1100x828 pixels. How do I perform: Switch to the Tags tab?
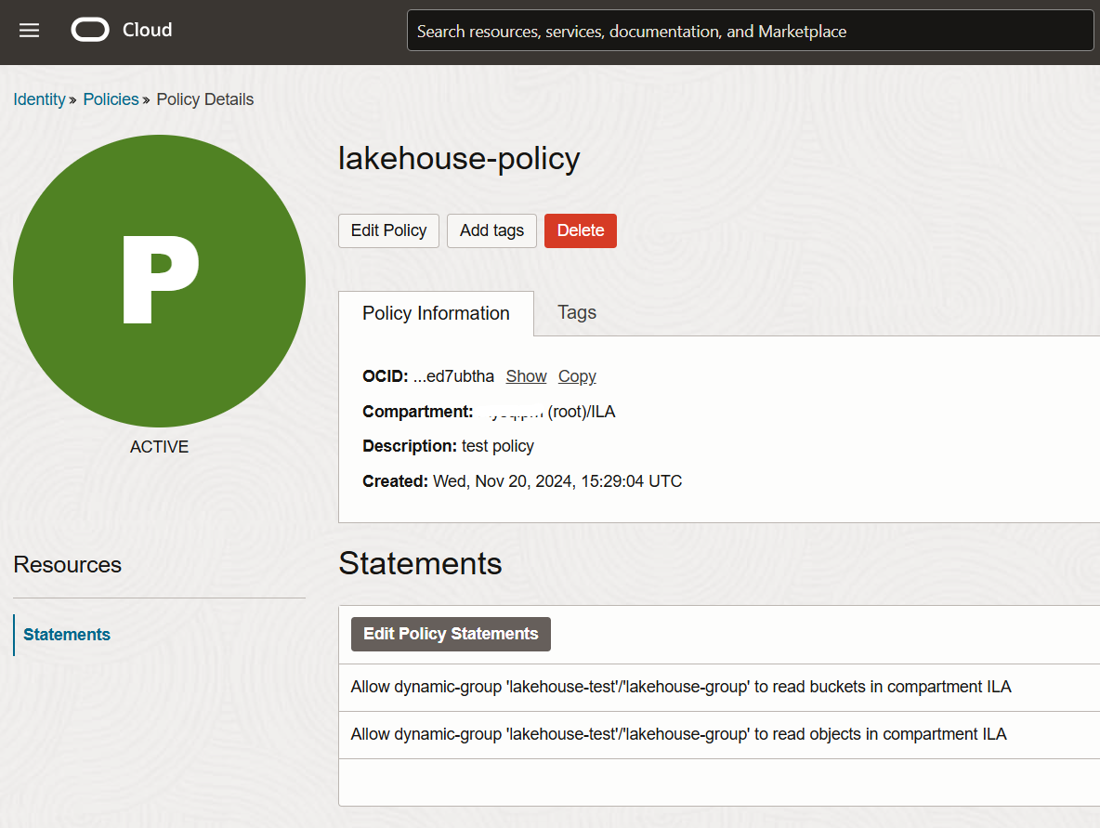(x=577, y=313)
